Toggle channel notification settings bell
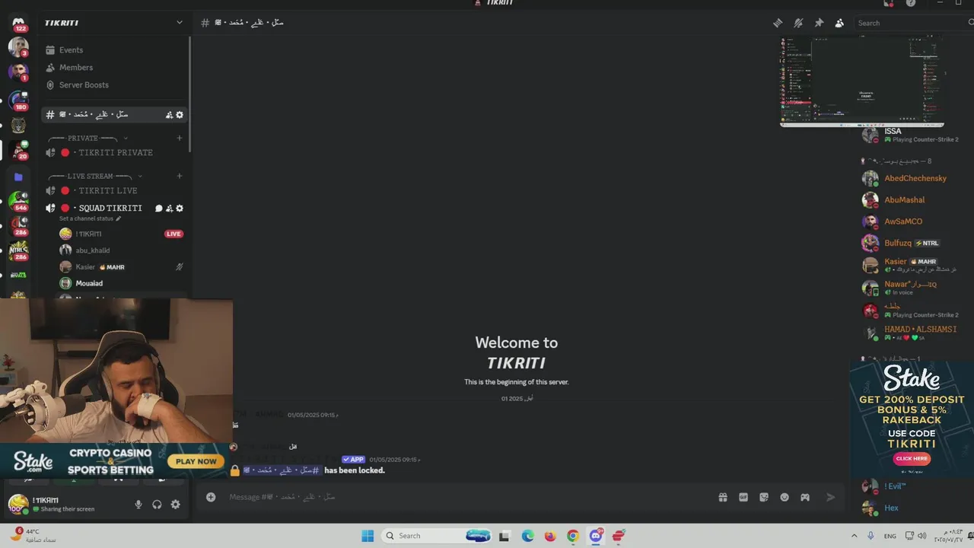 (x=798, y=23)
